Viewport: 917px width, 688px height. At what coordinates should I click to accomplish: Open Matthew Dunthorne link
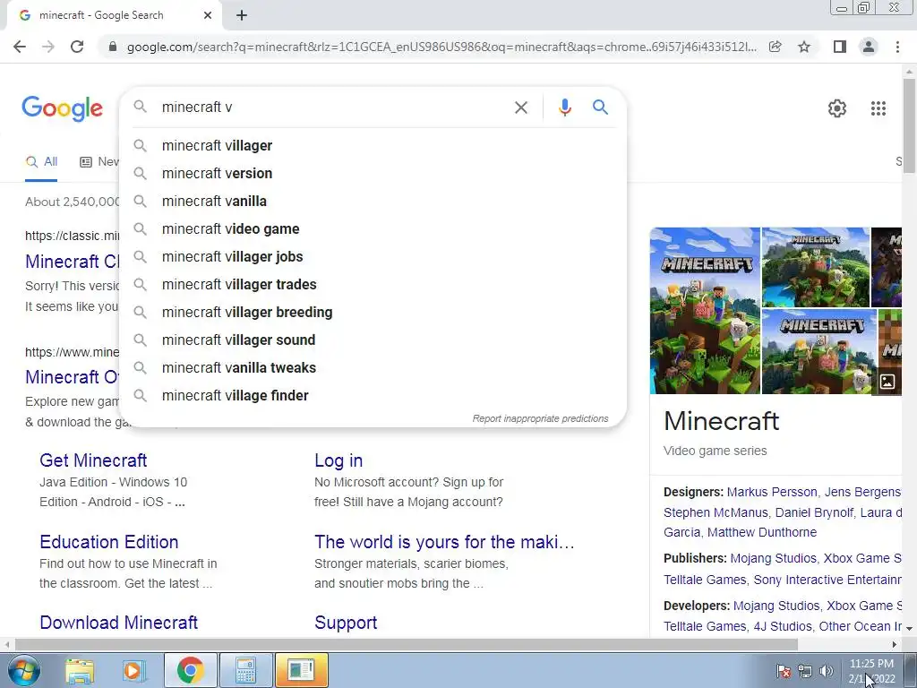[762, 532]
